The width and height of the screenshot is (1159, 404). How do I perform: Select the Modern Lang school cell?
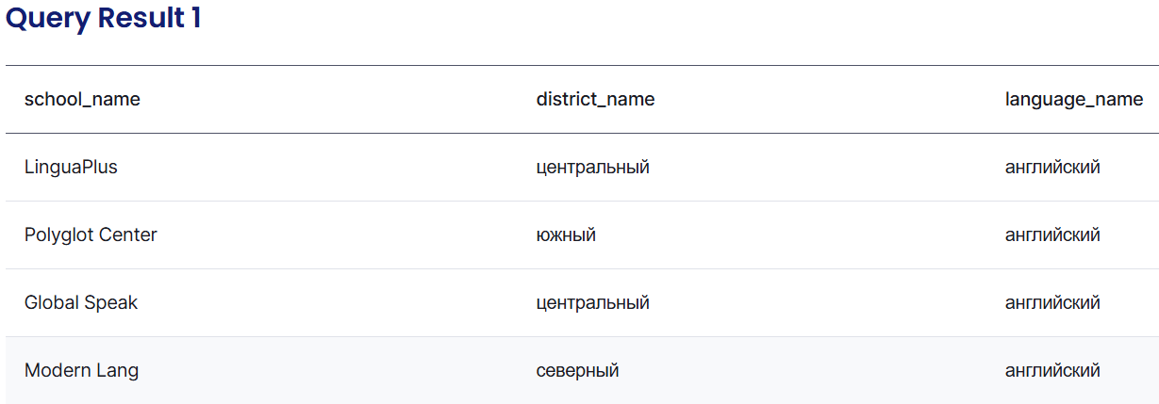[x=81, y=371]
